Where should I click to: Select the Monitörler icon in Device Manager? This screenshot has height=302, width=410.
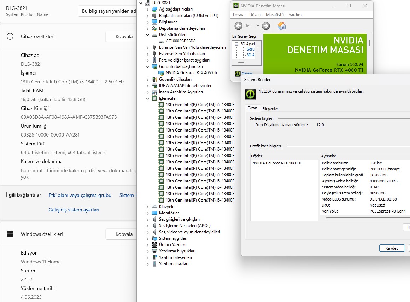(x=154, y=213)
